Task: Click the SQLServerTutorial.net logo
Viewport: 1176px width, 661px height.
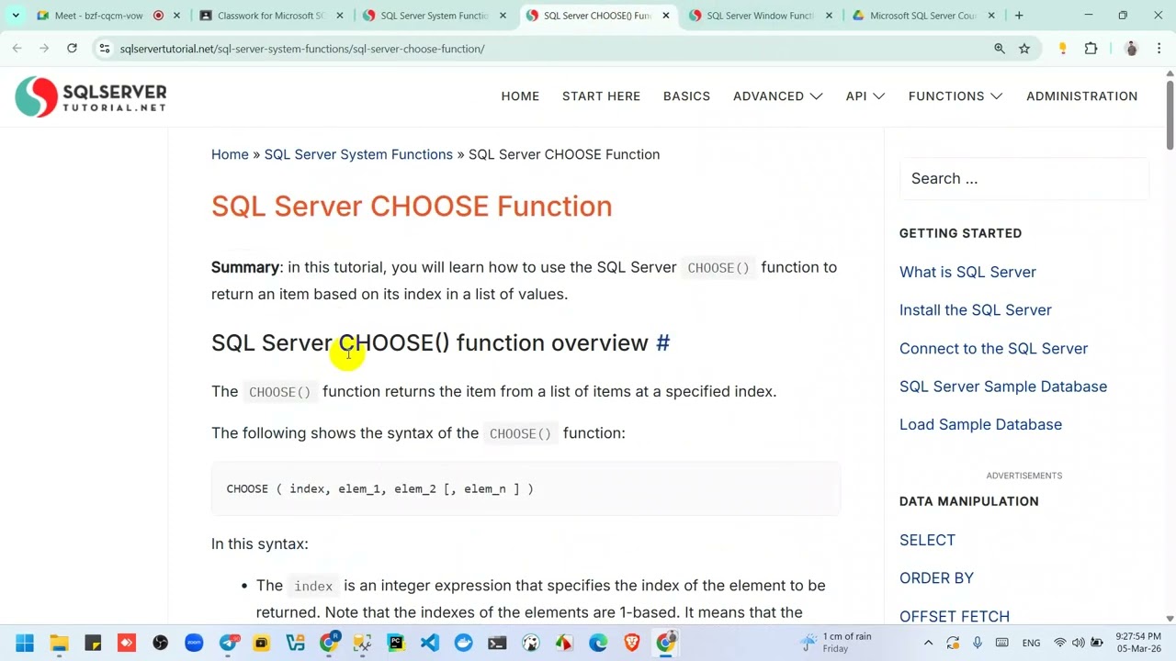Action: (x=91, y=96)
